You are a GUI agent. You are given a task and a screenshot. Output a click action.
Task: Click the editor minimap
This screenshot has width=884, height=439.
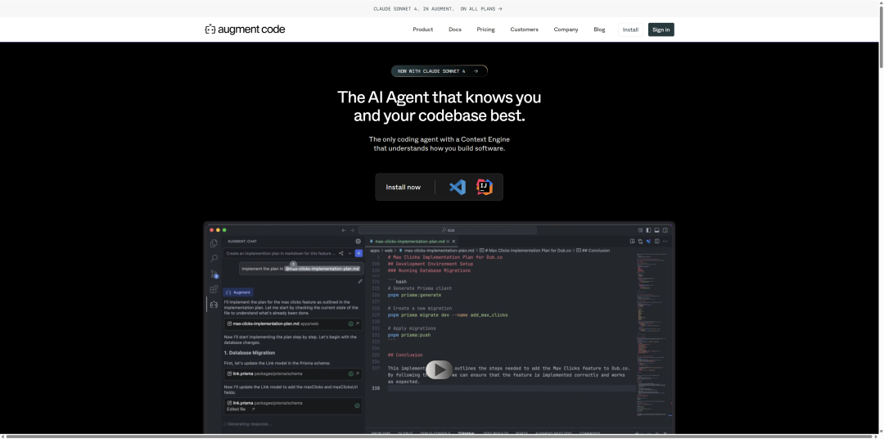[x=653, y=335]
